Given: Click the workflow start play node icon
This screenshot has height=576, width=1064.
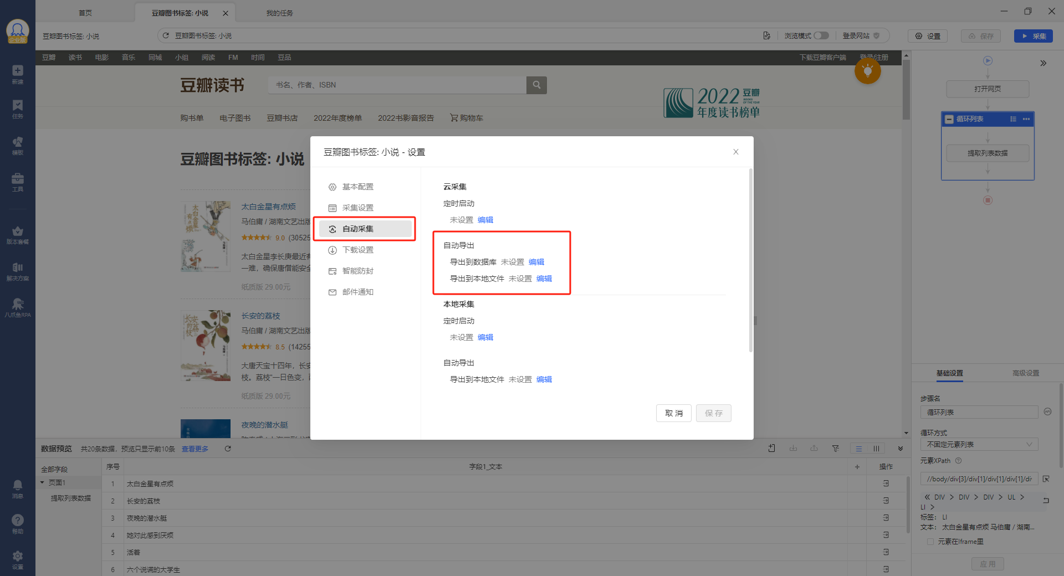Looking at the screenshot, I should 988,60.
